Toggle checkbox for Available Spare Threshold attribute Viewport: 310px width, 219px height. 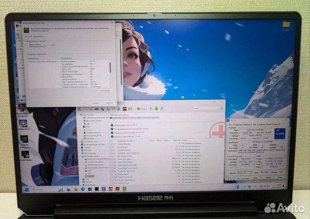112,153
